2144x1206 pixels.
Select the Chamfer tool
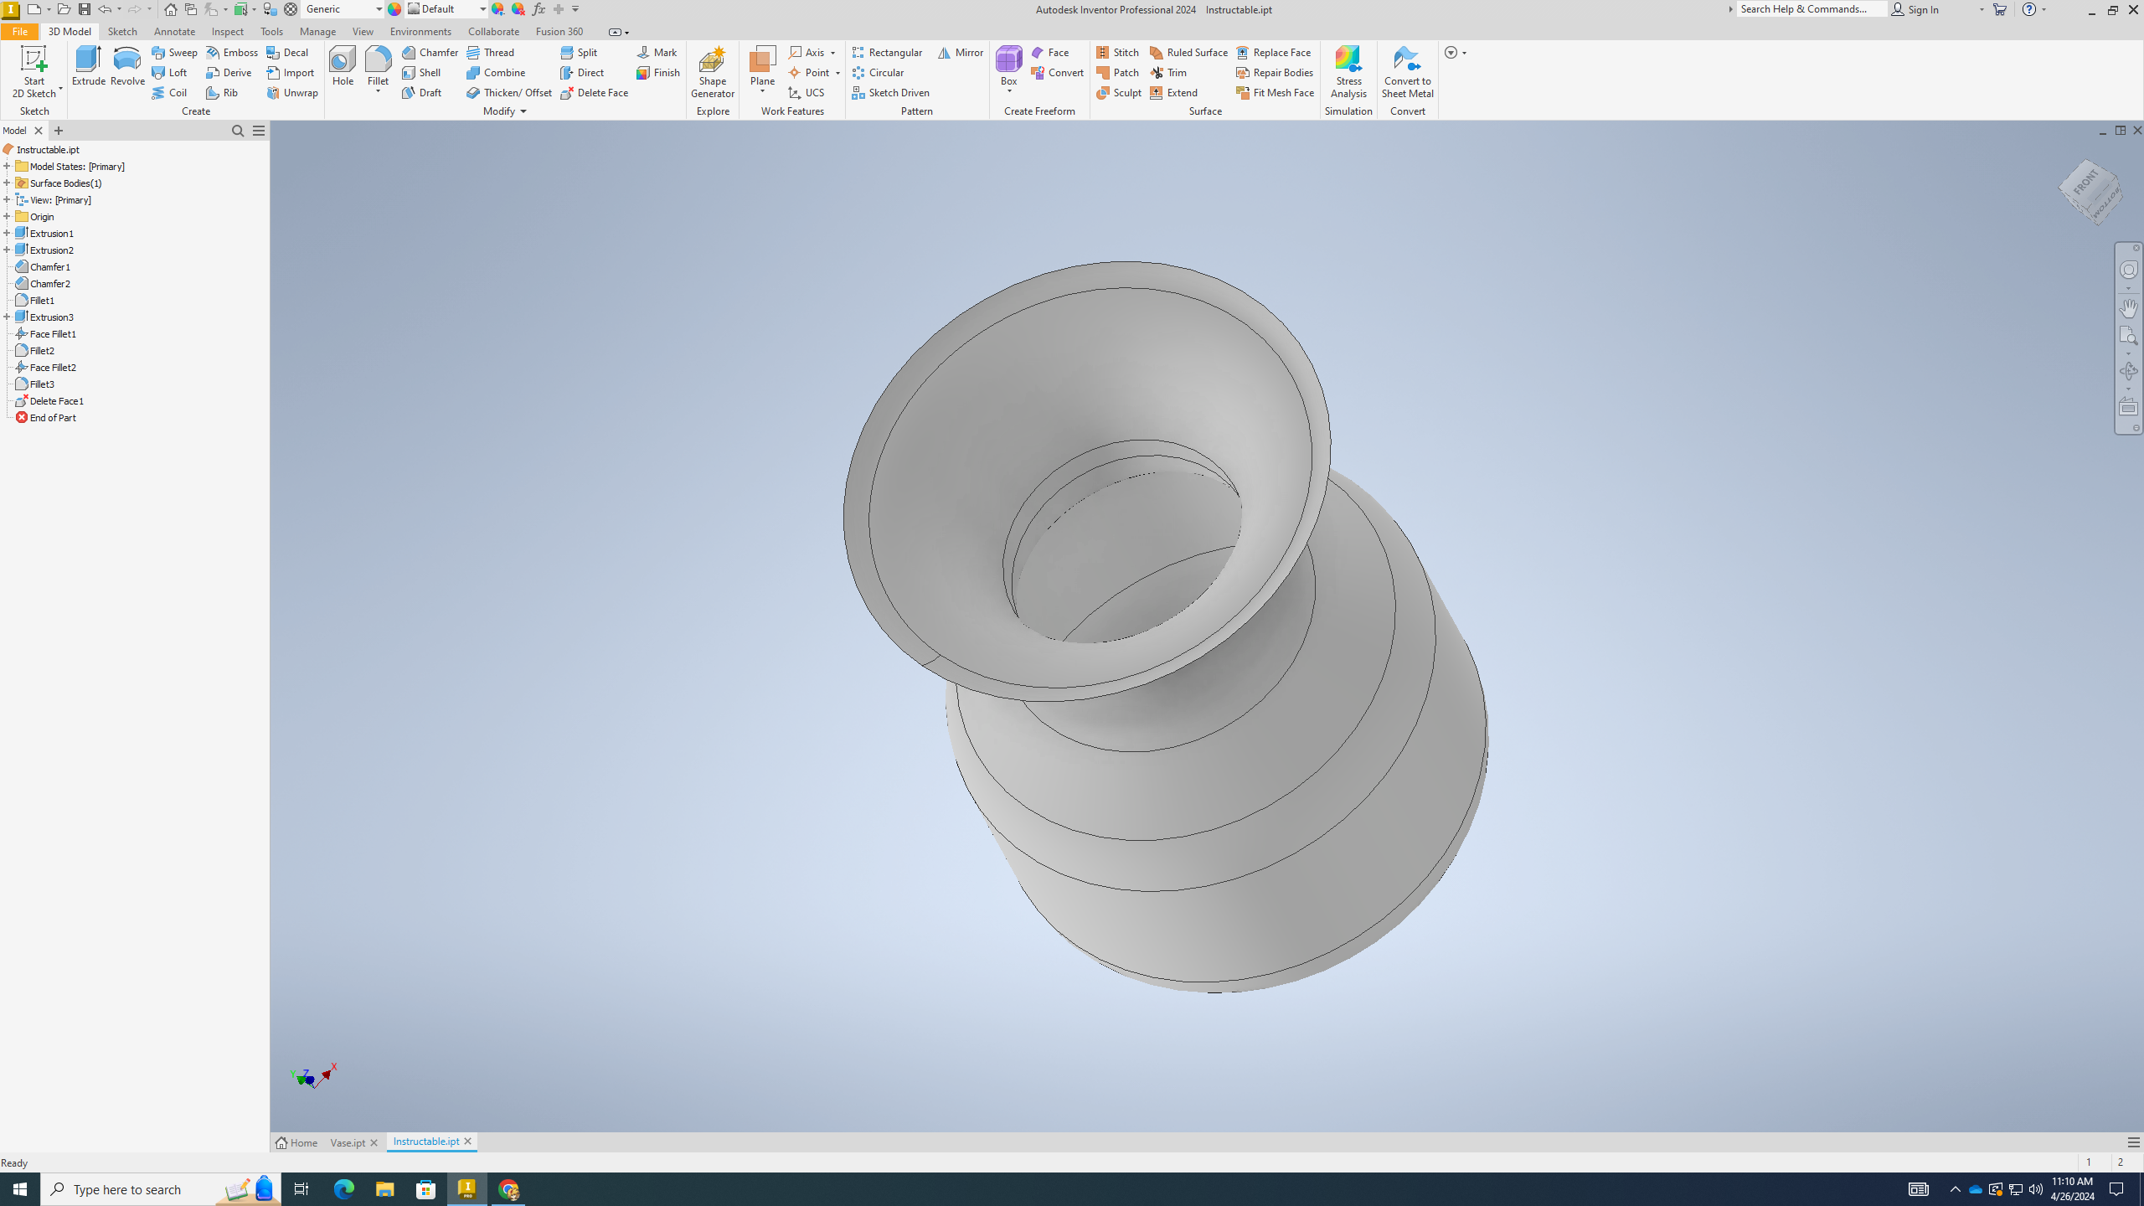tap(430, 52)
